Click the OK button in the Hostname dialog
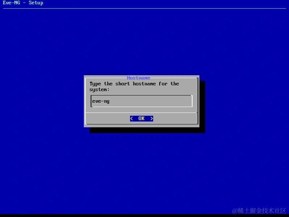Screen dimensions: 289x217 pos(141,119)
